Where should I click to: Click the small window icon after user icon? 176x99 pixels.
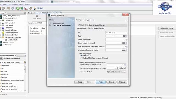point(38,8)
